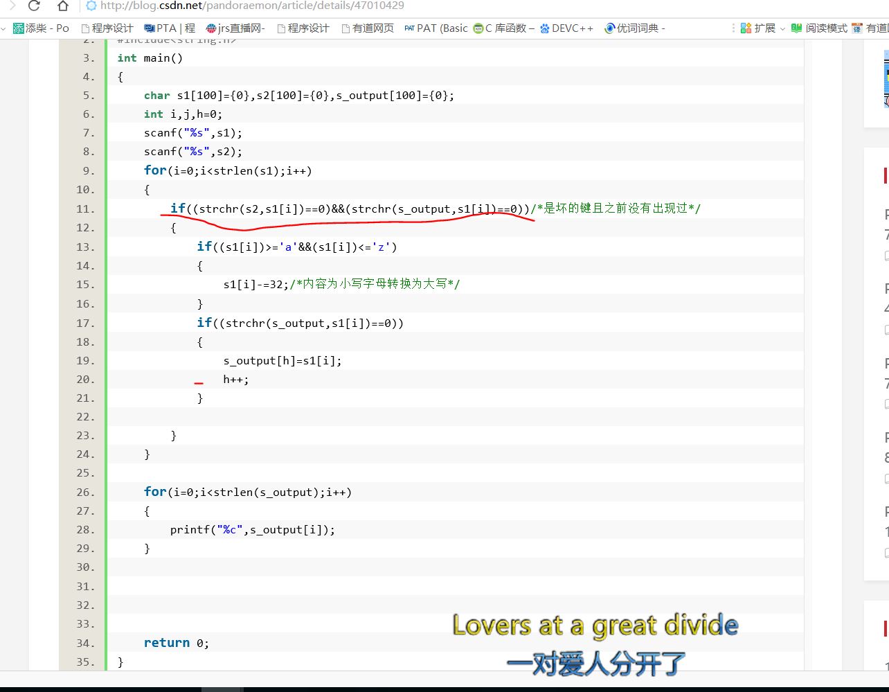The height and width of the screenshot is (692, 889).
Task: Click the s_output[h]=s1[i]; line
Action: pyautogui.click(x=282, y=361)
